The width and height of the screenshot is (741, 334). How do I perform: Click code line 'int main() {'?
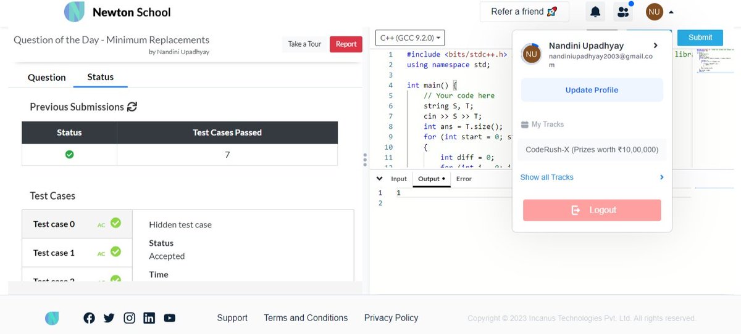[432, 85]
